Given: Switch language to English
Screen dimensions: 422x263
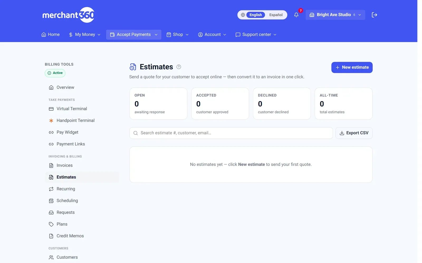Looking at the screenshot, I should click(256, 15).
